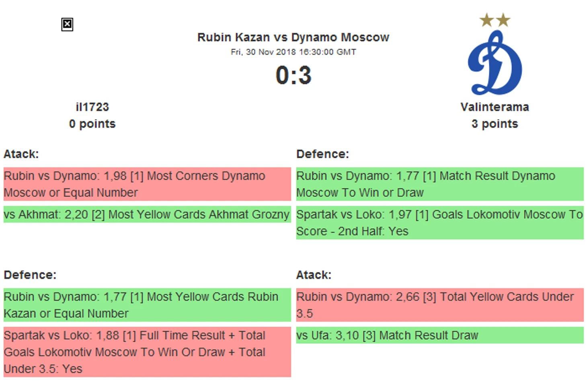Viewport: 587px width, 386px height.
Task: Click il1723's 0 points label
Action: pos(92,124)
